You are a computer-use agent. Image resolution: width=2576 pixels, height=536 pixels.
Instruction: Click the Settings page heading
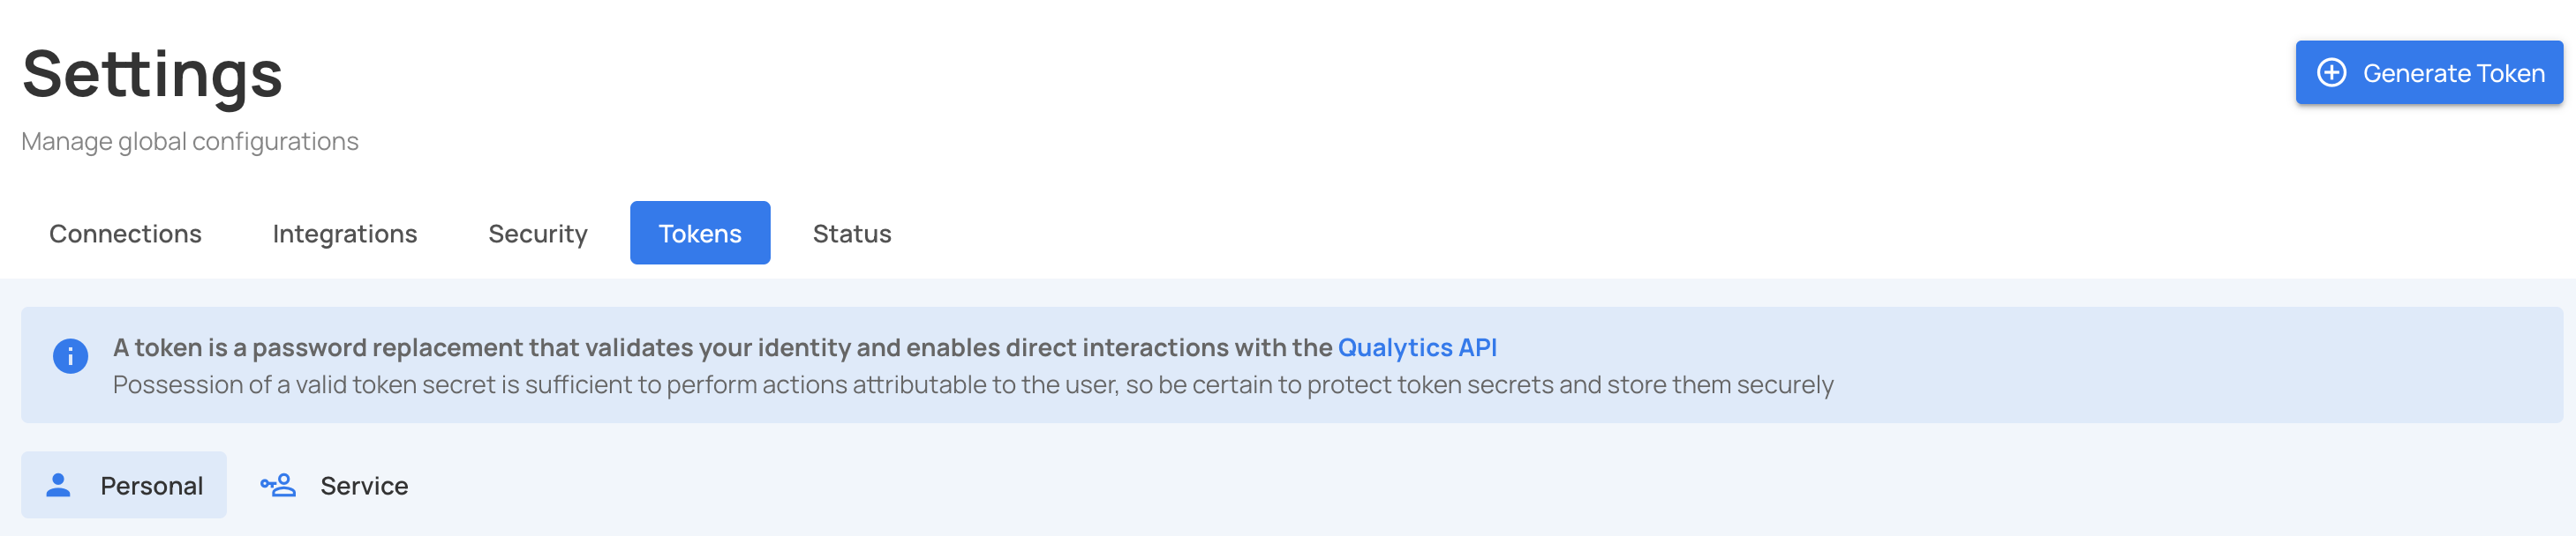[150, 76]
